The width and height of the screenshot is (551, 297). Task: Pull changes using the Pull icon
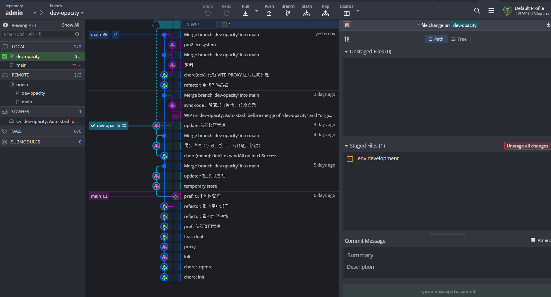(245, 13)
